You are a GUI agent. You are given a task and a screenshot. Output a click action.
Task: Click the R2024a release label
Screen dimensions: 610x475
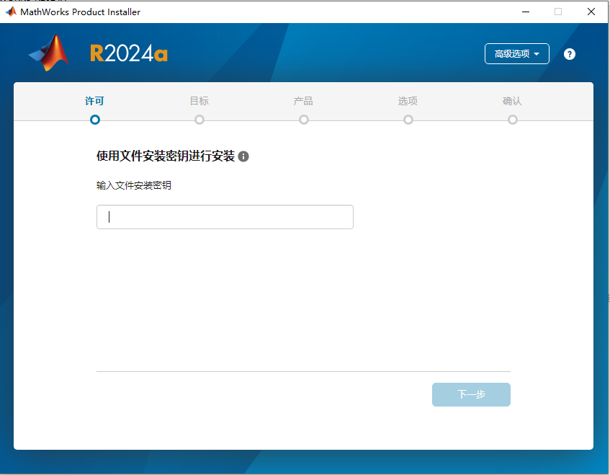[x=129, y=53]
